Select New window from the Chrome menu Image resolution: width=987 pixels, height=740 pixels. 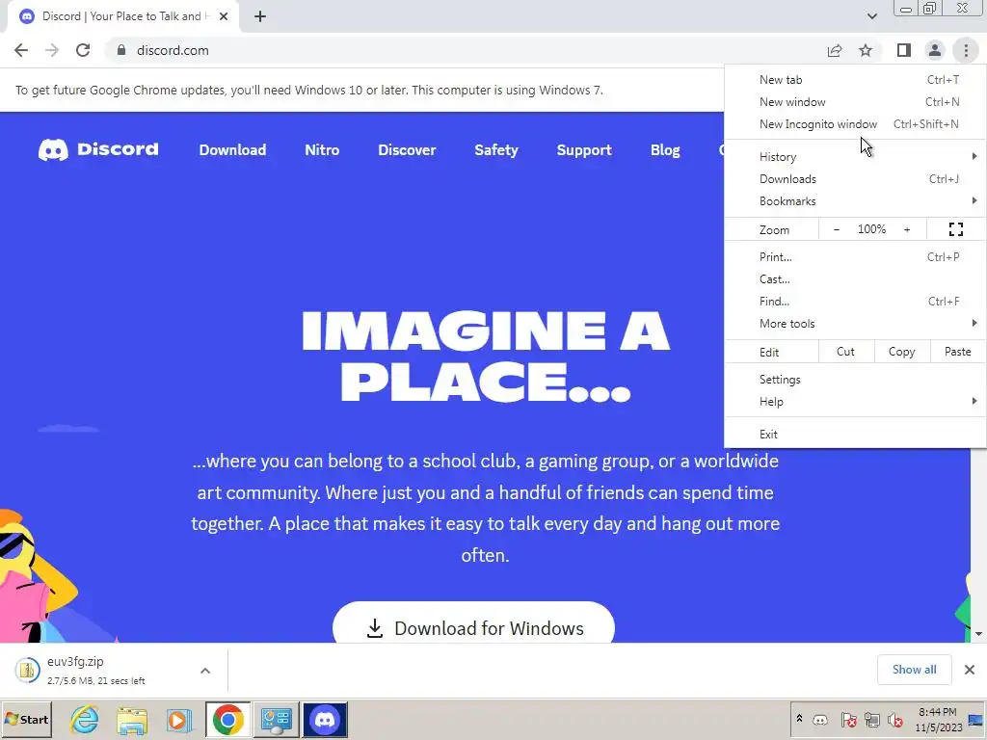tap(855, 102)
